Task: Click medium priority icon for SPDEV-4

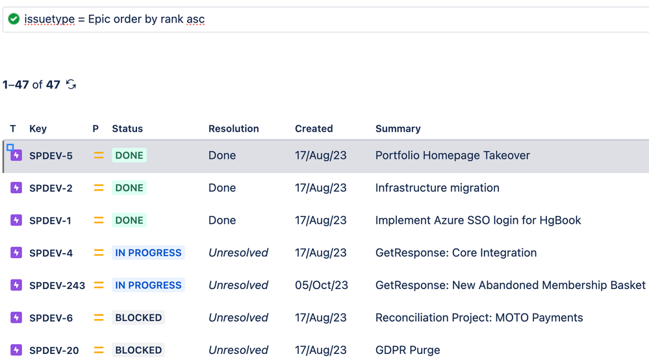Action: pos(99,253)
